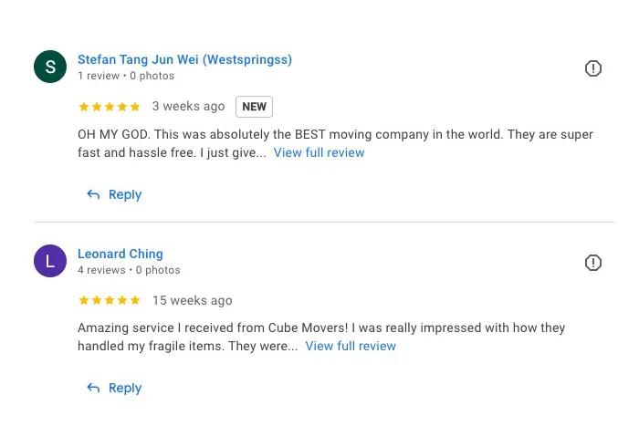
Task: Expand the full review about BEST moving company
Action: pyautogui.click(x=319, y=152)
